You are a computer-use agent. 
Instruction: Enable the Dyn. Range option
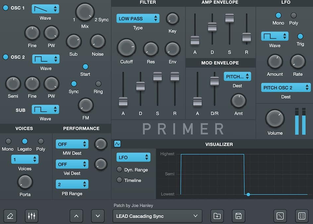(119, 170)
